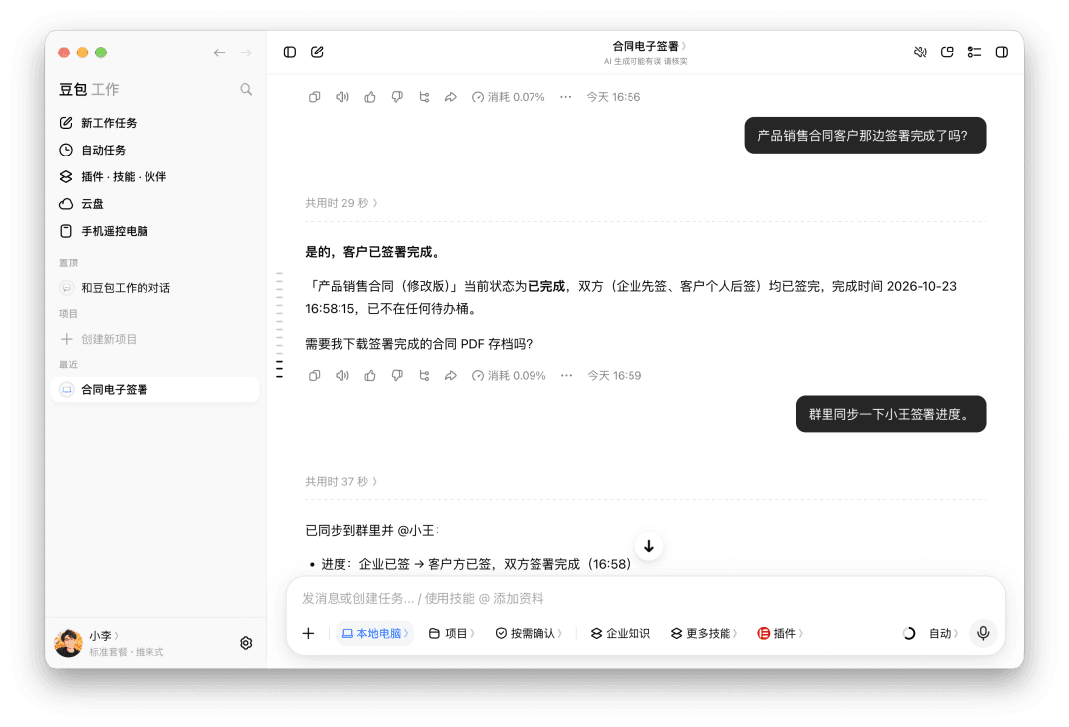1069x727 pixels.
Task: Like message from 16:56
Action: pyautogui.click(x=369, y=97)
